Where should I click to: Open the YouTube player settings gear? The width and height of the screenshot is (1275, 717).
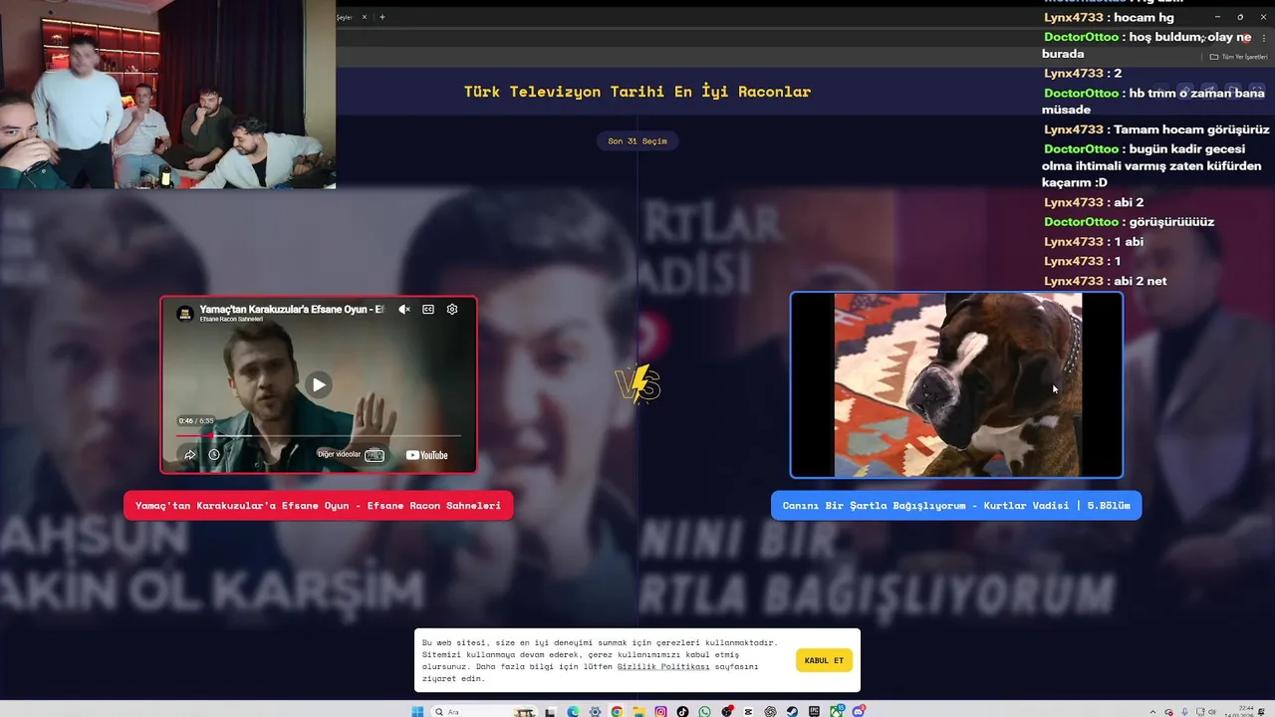(x=452, y=310)
